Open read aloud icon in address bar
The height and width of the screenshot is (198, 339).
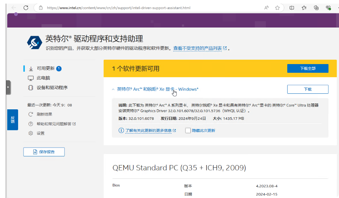(266, 8)
